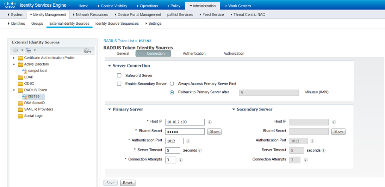Go to Groups page

pyautogui.click(x=37, y=24)
